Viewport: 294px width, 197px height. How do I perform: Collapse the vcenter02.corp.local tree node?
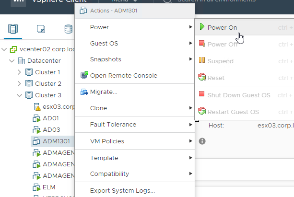4,49
